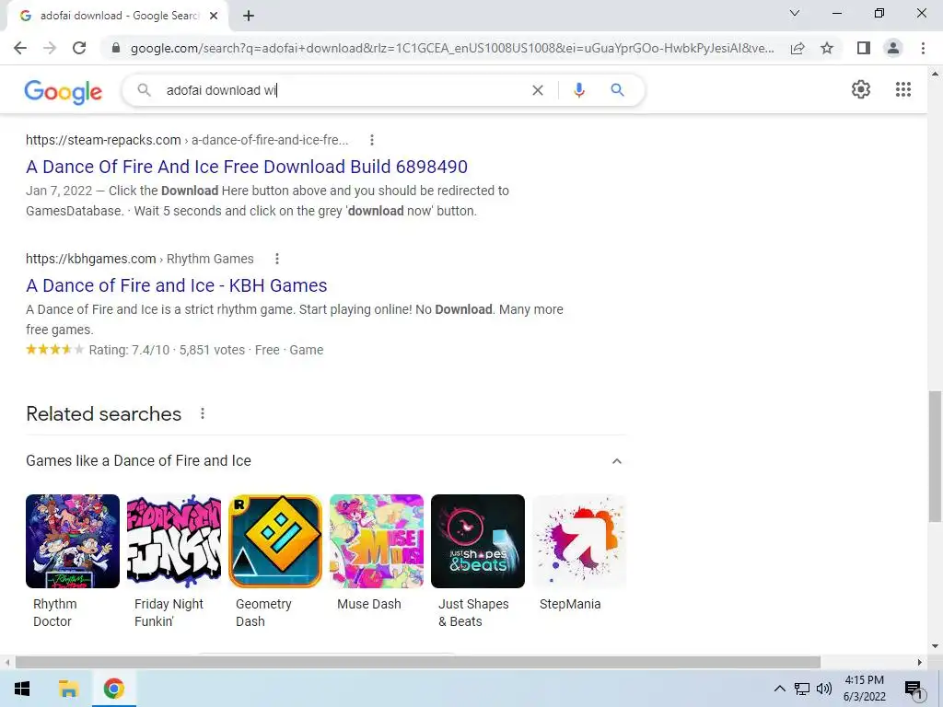This screenshot has height=707, width=943.
Task: Open more options for kbhgames.com result
Action: (x=276, y=259)
